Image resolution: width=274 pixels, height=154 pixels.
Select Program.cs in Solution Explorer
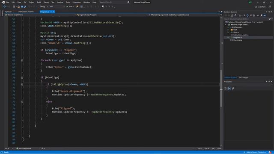(238, 38)
